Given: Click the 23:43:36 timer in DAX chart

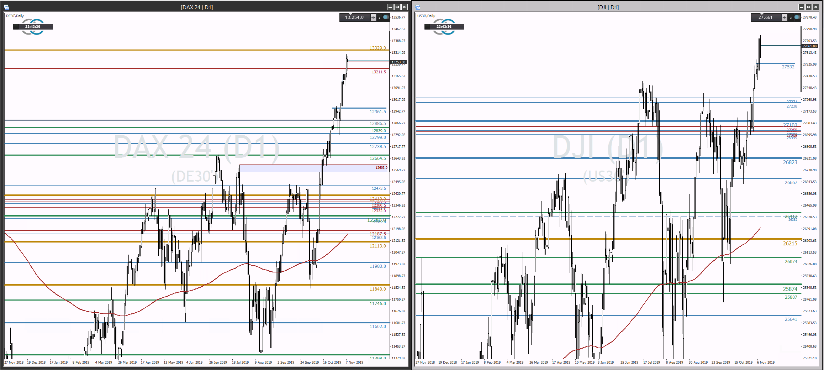Looking at the screenshot, I should tap(33, 27).
